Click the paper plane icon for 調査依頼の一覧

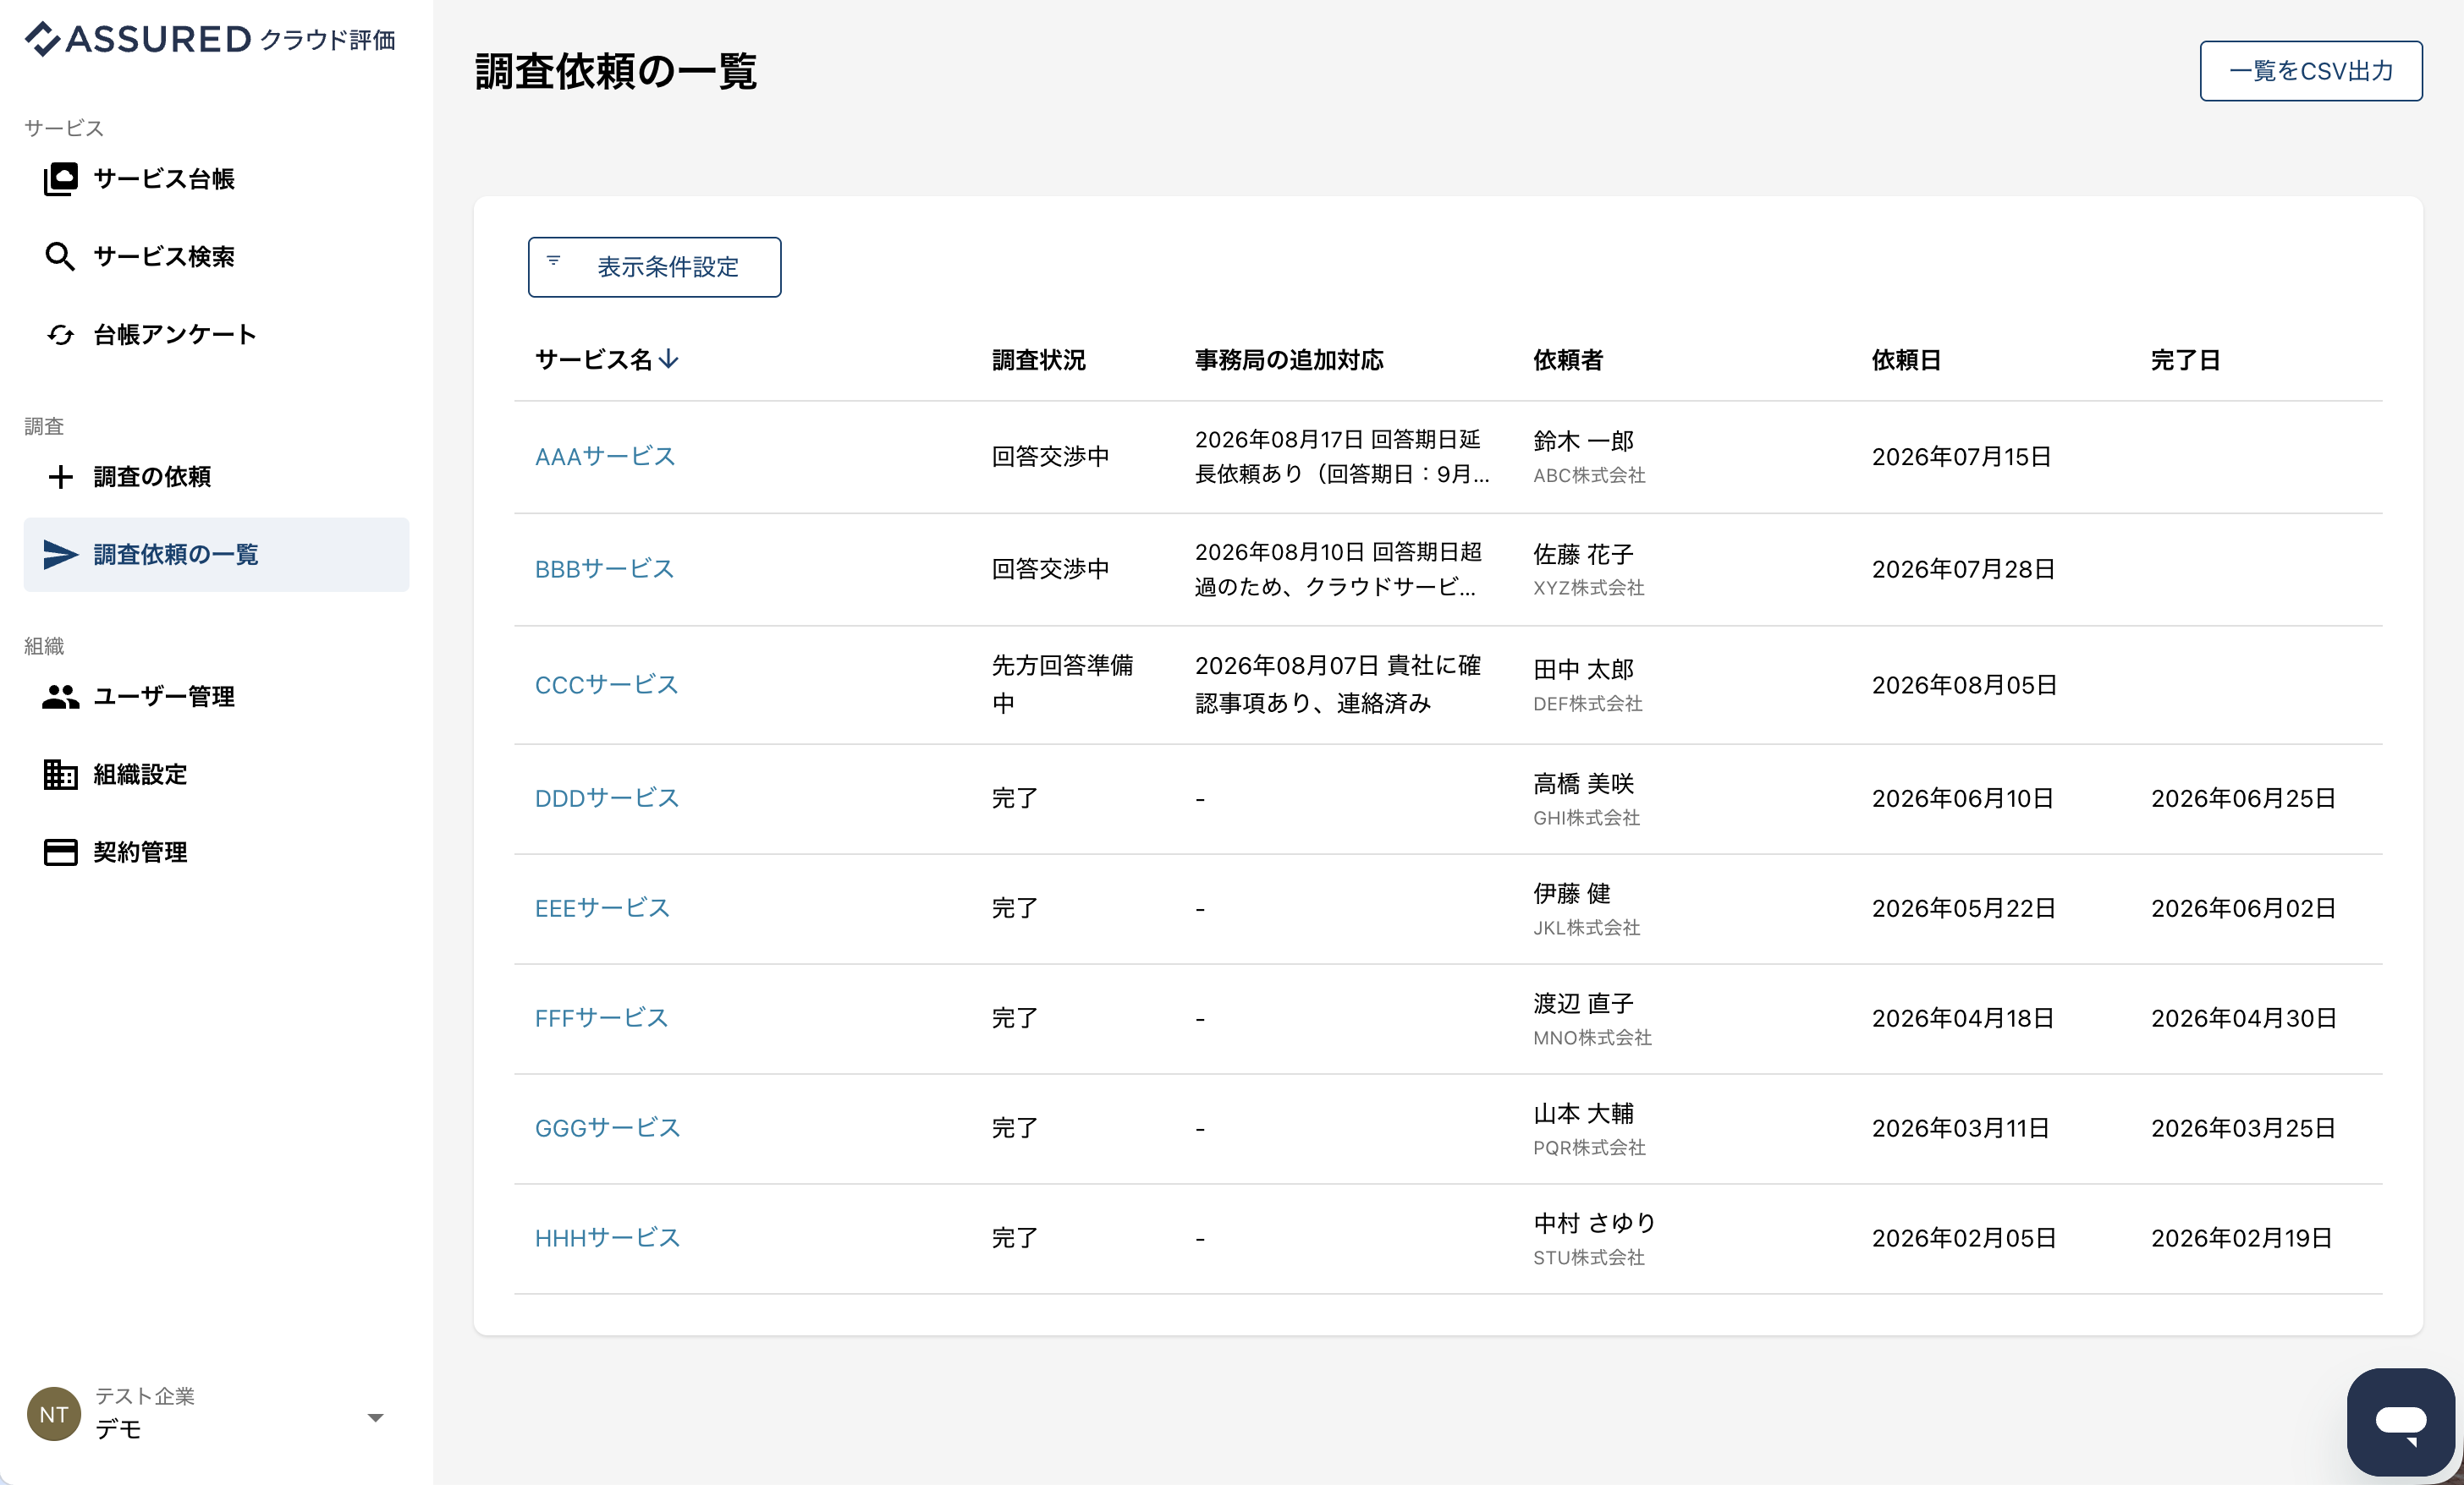tap(60, 555)
